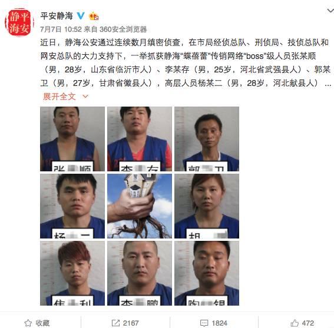
Task: Click the 平安静海 red seal avatar
Action: coord(19,22)
